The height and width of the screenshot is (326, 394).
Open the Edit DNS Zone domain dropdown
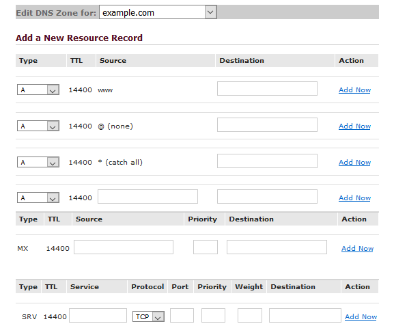click(158, 12)
